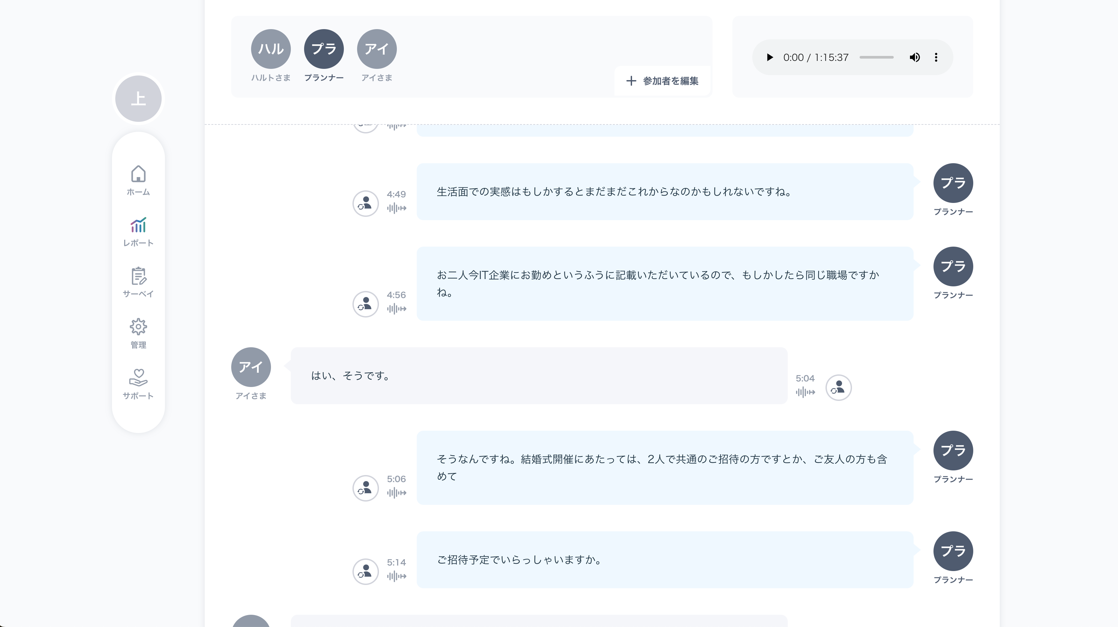Open サポート in the sidebar
The height and width of the screenshot is (627, 1118).
click(x=138, y=384)
